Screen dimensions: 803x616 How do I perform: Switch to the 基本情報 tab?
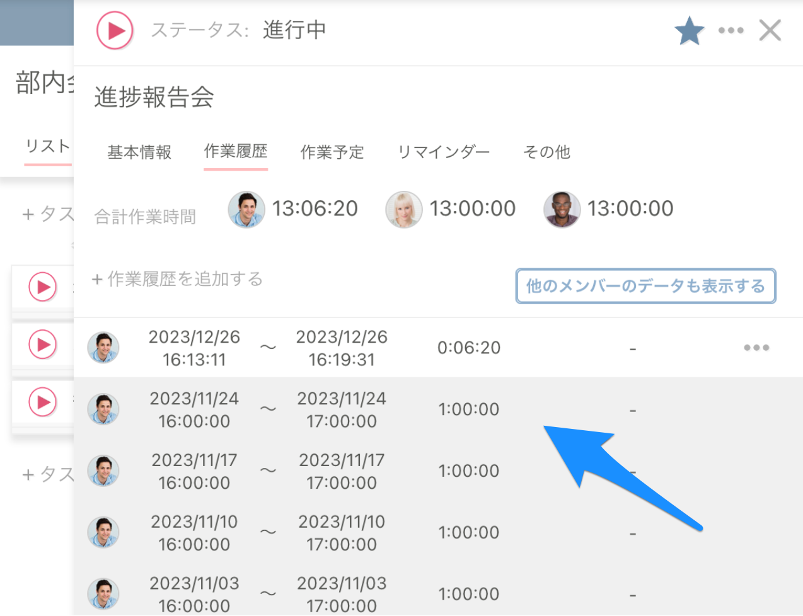point(139,152)
